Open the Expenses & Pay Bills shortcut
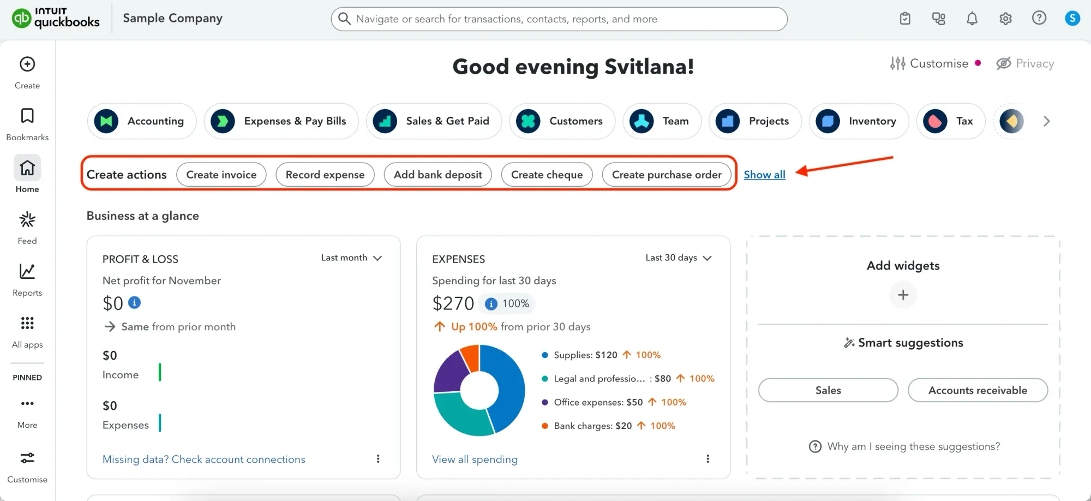Viewport: 1091px width, 501px height. click(x=281, y=121)
